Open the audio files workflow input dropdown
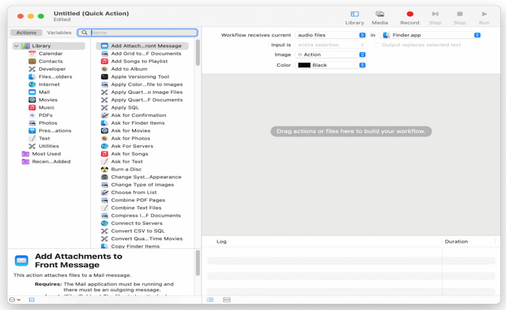 331,35
